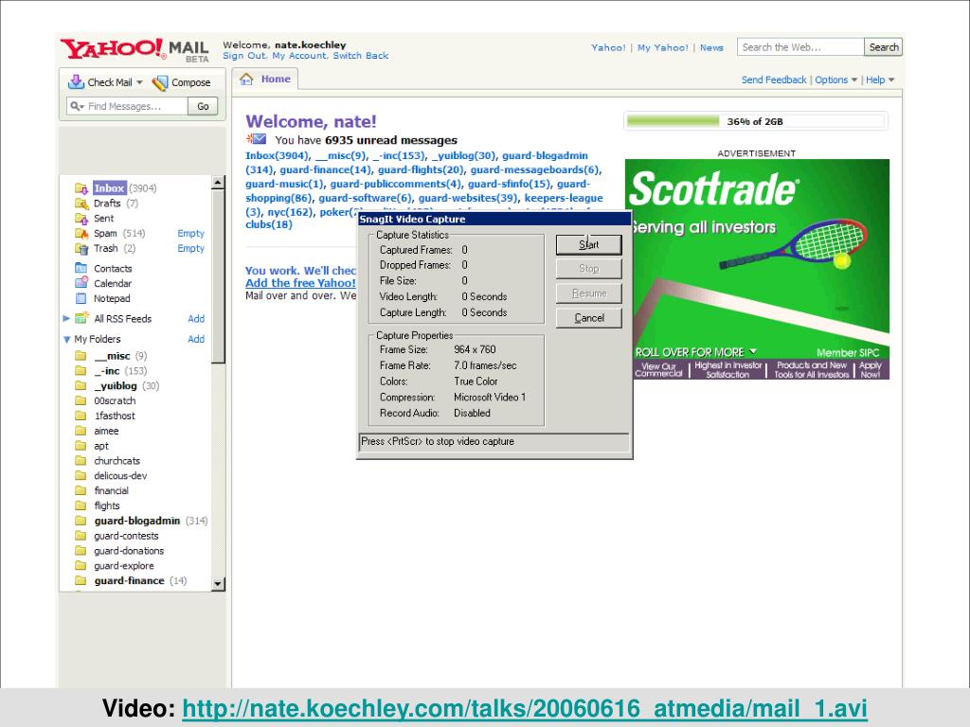
Task: Click the Spam folder icon
Action: click(x=81, y=233)
